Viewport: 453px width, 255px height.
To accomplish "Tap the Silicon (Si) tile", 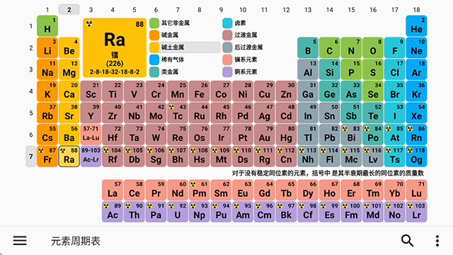I will click(x=329, y=69).
